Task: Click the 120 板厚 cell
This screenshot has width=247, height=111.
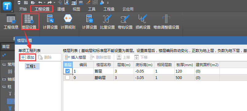Action: point(184,71)
